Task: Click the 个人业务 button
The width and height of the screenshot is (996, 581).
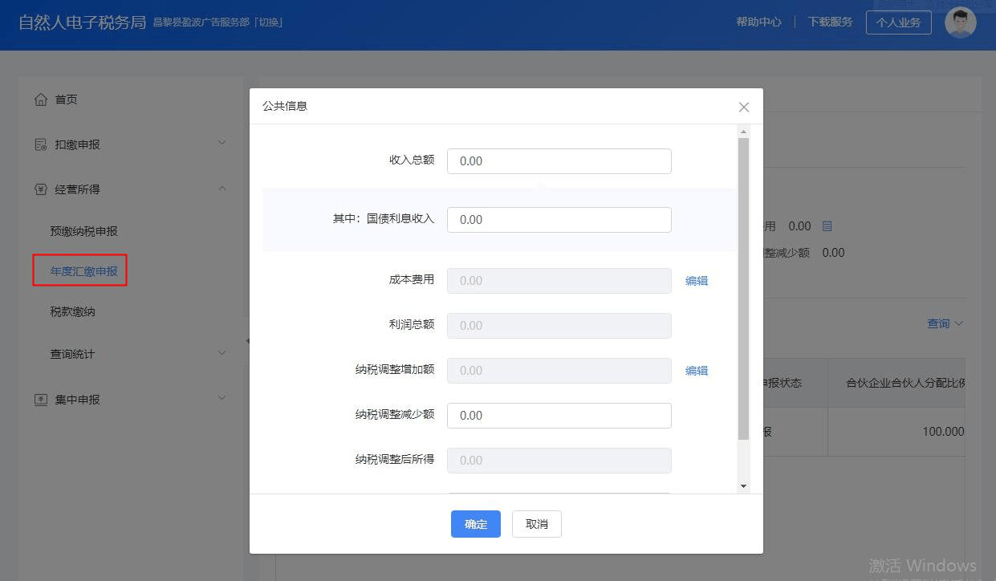Action: coord(898,22)
